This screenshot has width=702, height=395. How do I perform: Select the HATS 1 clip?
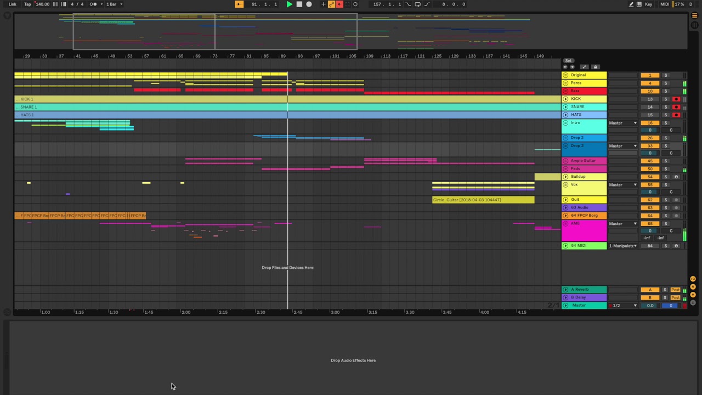(287, 115)
